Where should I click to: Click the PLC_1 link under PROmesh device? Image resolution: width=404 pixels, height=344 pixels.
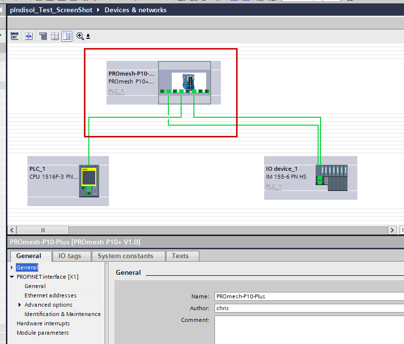(x=116, y=91)
